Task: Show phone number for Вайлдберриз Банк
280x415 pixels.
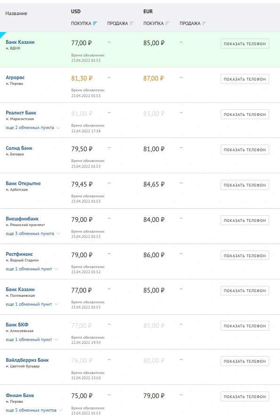Action: (245, 361)
